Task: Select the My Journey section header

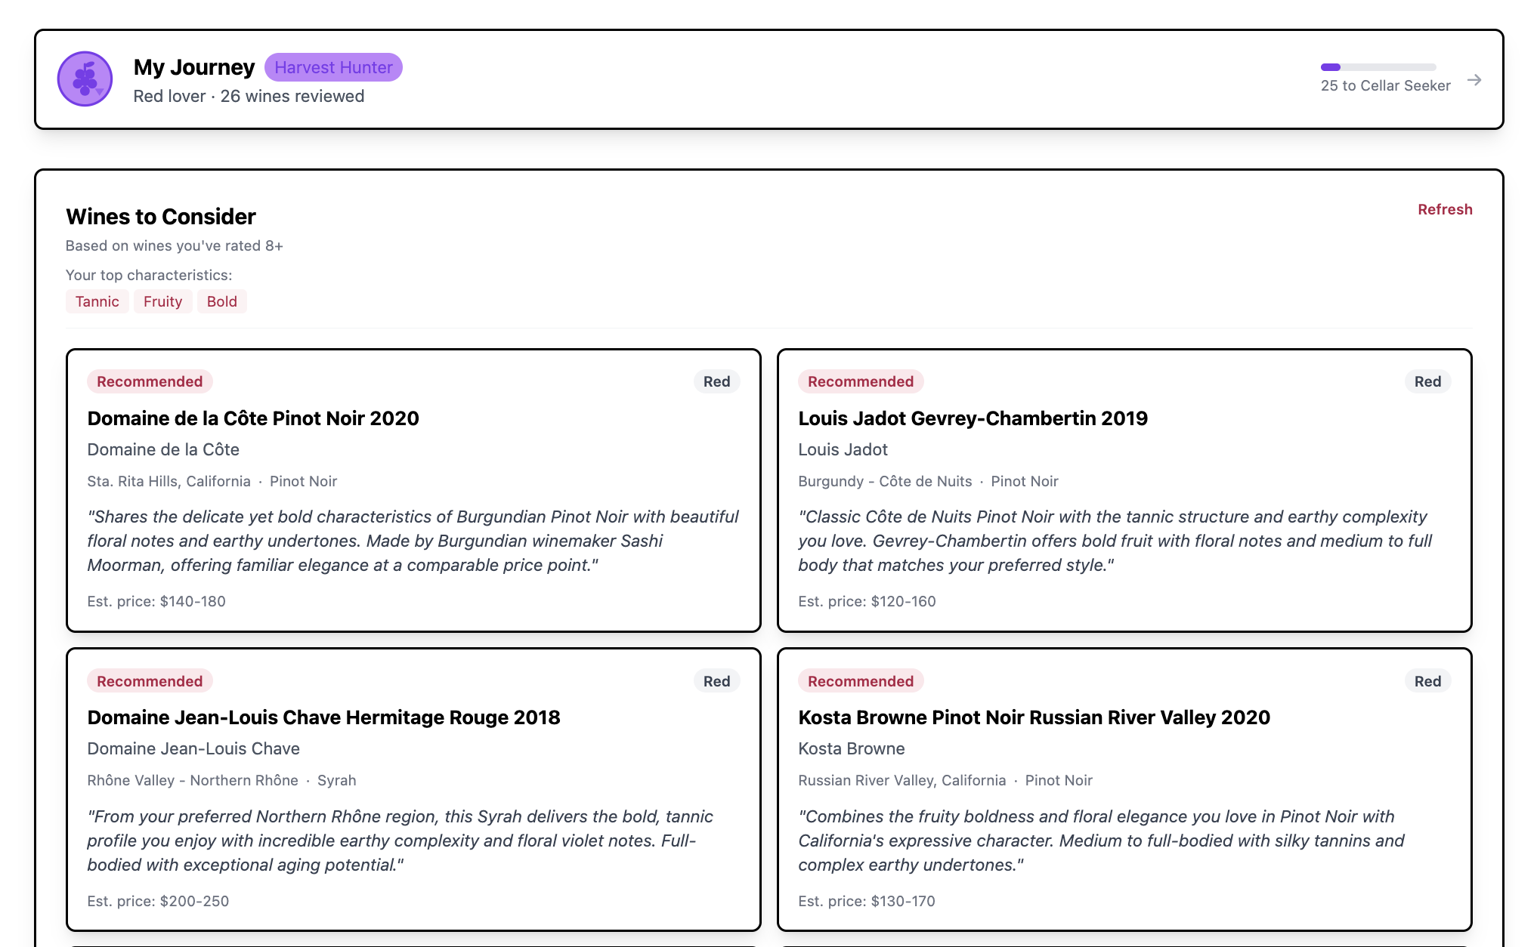Action: (194, 67)
